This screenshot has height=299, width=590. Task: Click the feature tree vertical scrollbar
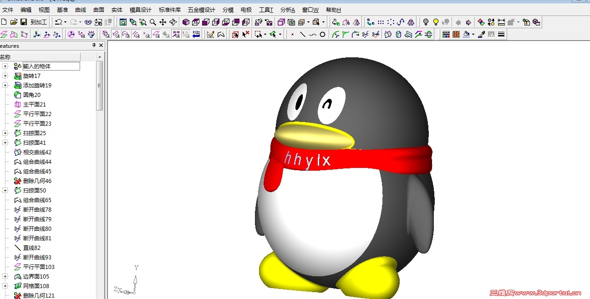pyautogui.click(x=100, y=86)
